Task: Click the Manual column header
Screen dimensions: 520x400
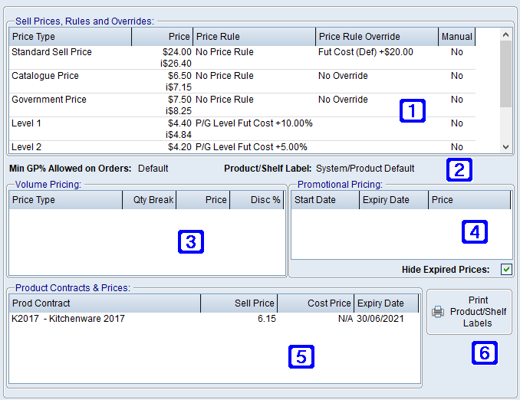Action: (x=456, y=36)
